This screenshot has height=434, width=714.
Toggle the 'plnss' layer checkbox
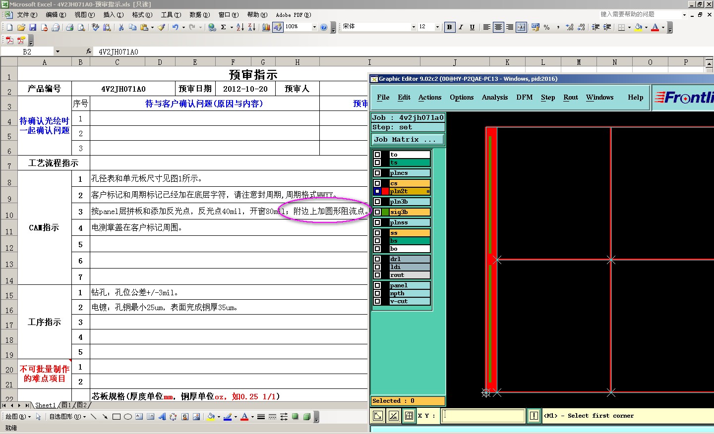tap(377, 222)
